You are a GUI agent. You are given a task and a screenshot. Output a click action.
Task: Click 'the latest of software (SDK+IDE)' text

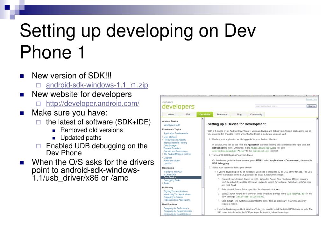click(x=98, y=122)
